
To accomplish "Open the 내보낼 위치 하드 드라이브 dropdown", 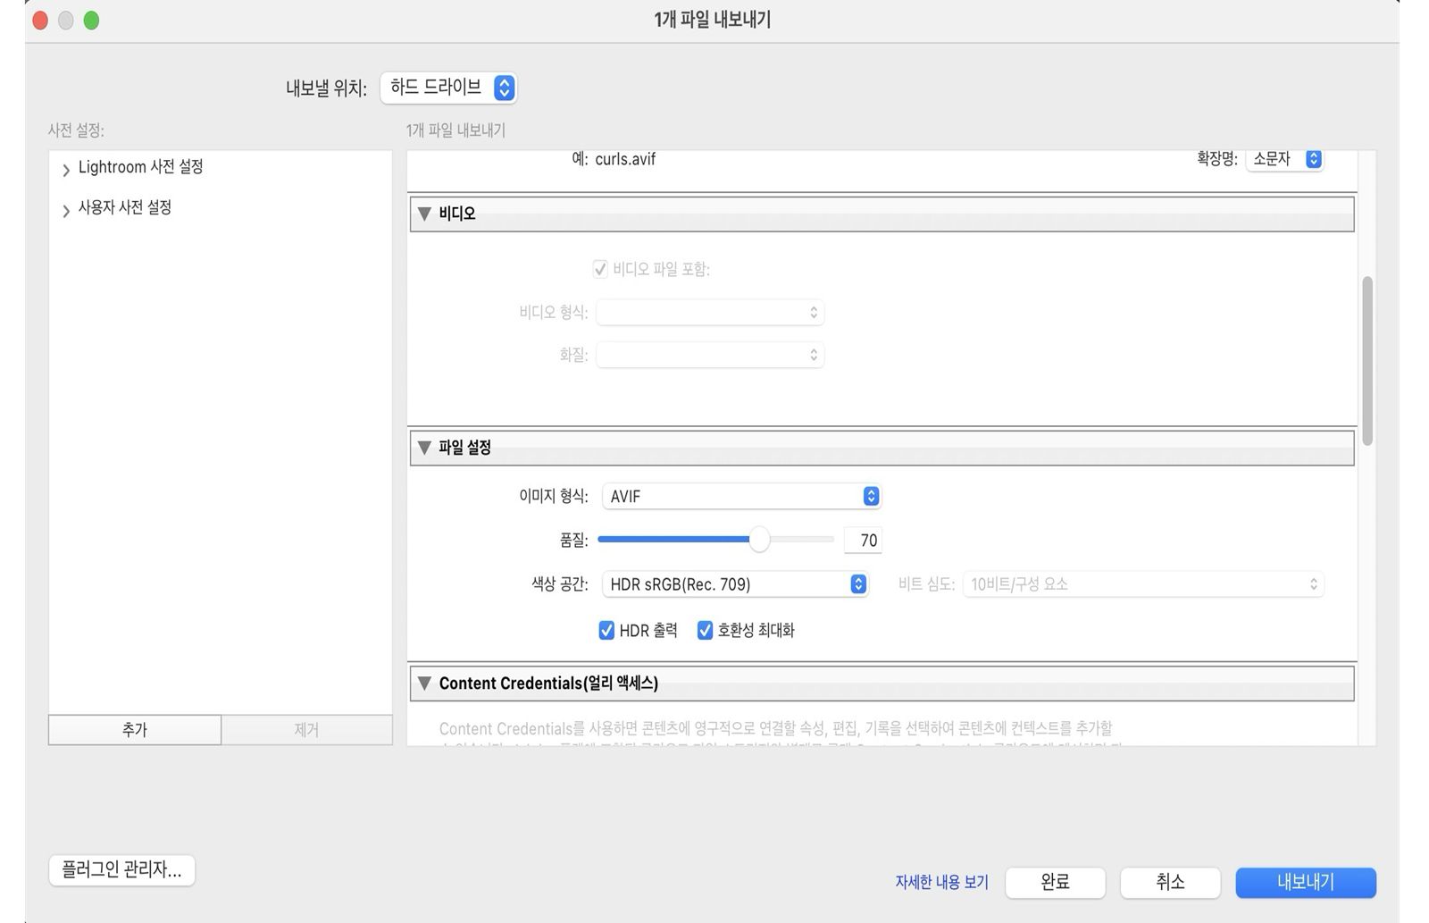I will pos(448,88).
